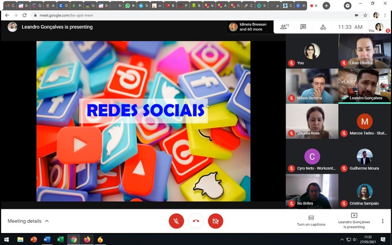Open Firefox from the taskbar
The image size is (392, 245).
87,239
